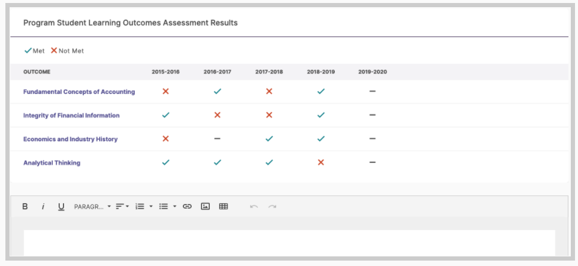The height and width of the screenshot is (266, 578).
Task: Open Economics and Industry History outcome link
Action: coord(71,139)
